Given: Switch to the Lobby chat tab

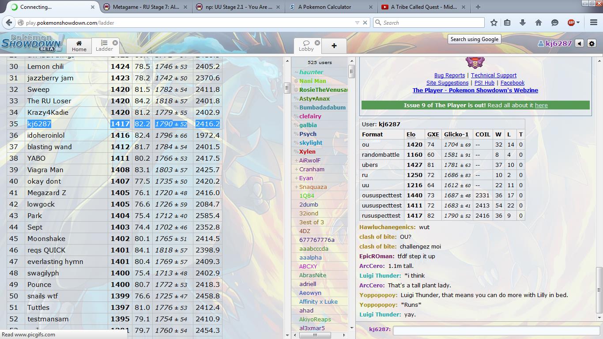Looking at the screenshot, I should pyautogui.click(x=306, y=45).
